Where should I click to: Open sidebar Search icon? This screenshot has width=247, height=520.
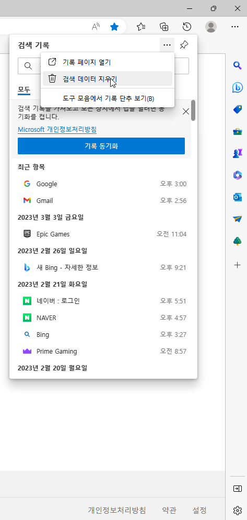coord(238,65)
